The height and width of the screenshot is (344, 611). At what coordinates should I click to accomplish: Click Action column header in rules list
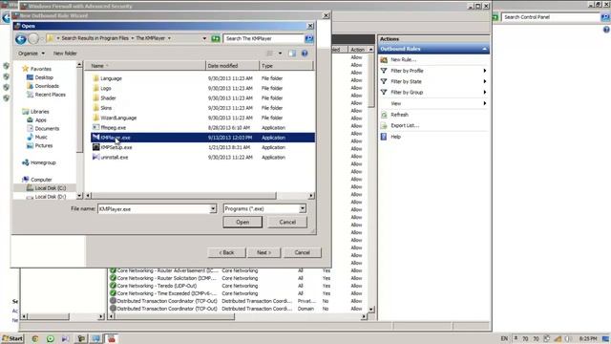[357, 50]
